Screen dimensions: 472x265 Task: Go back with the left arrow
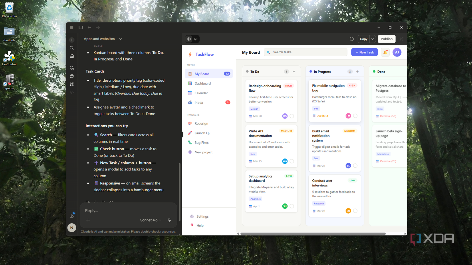point(90,27)
